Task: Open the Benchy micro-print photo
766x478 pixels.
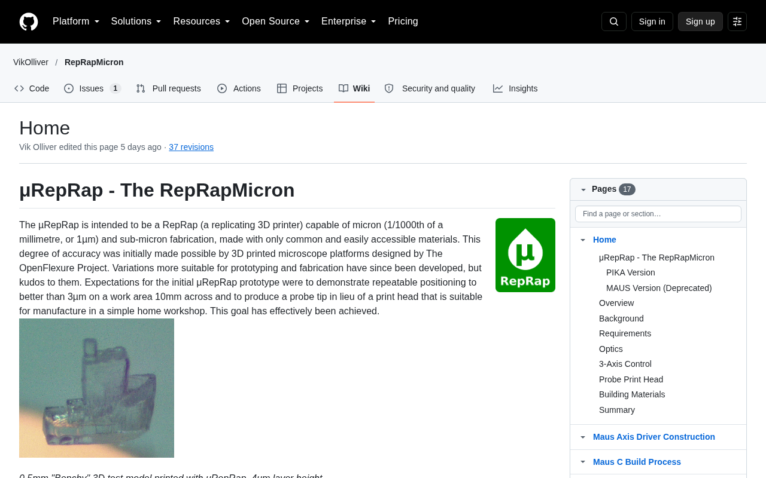Action: (97, 388)
